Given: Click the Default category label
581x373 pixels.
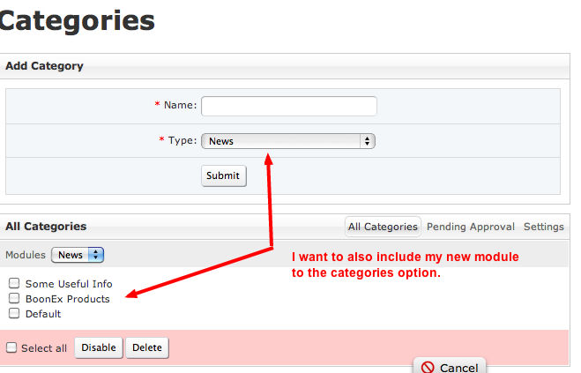Looking at the screenshot, I should 43,313.
